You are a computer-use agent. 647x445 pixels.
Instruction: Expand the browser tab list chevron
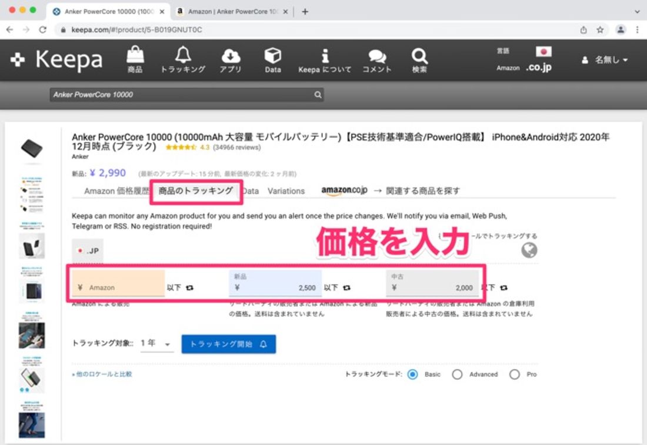[637, 12]
